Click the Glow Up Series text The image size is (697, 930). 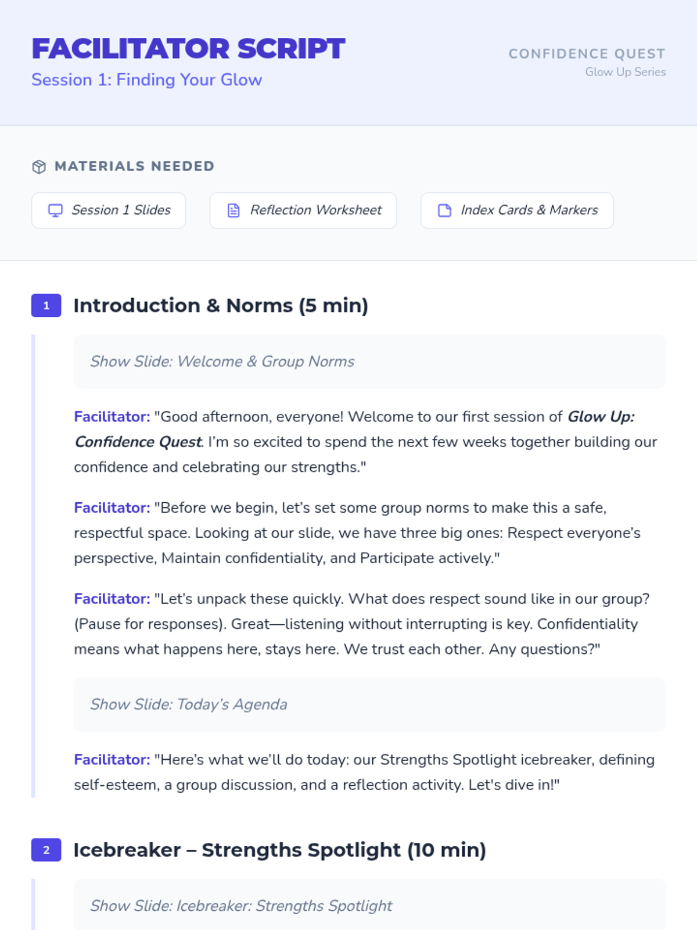[626, 72]
